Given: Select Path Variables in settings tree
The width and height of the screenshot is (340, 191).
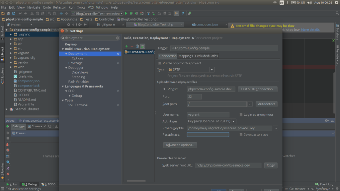Looking at the screenshot, I should point(78,82).
